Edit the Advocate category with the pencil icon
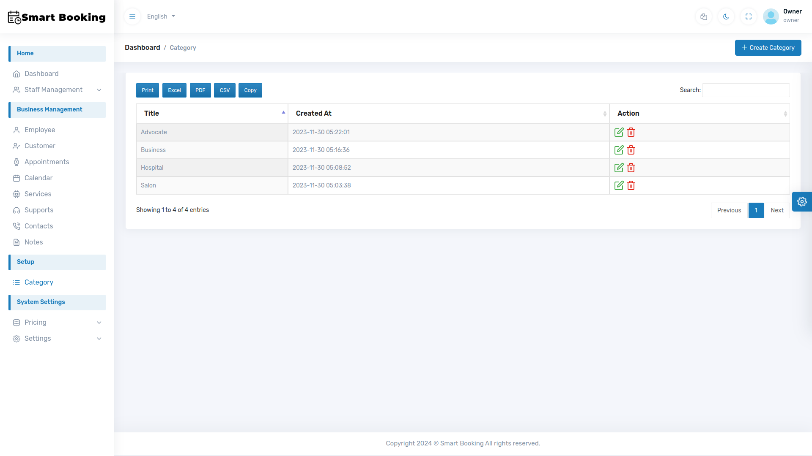Image resolution: width=812 pixels, height=456 pixels. (619, 132)
